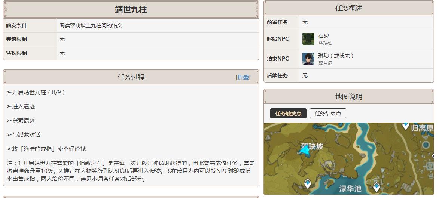Click the 渌华池 label on the map
This screenshot has width=439, height=198.
(350, 189)
